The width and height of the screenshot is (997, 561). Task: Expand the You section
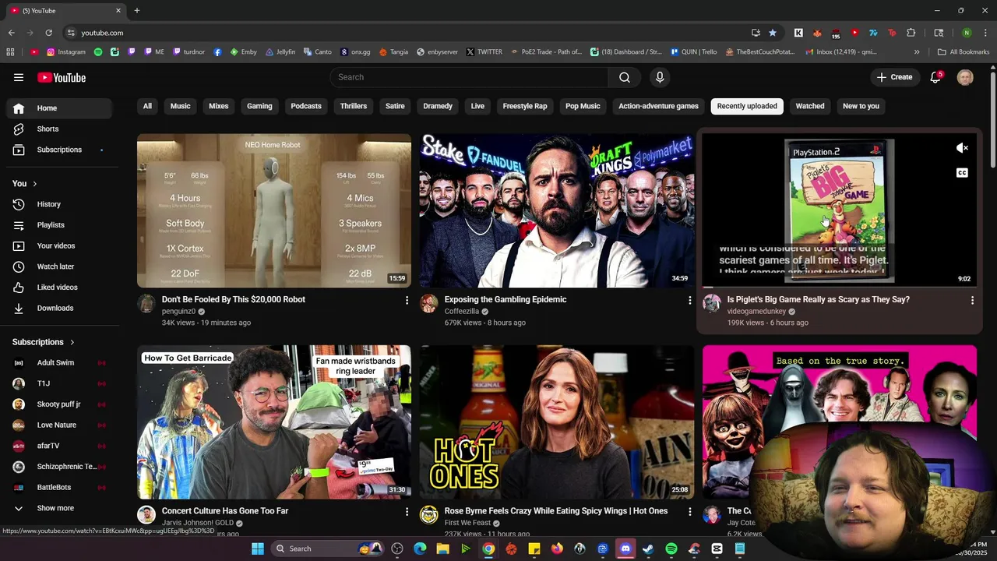pos(25,183)
